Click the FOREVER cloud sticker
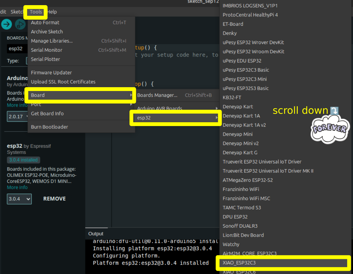 330,129
